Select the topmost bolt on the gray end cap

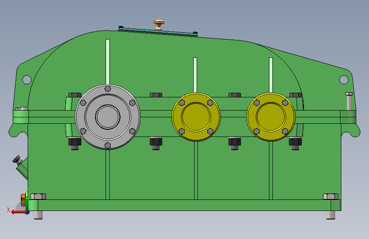[108, 88]
